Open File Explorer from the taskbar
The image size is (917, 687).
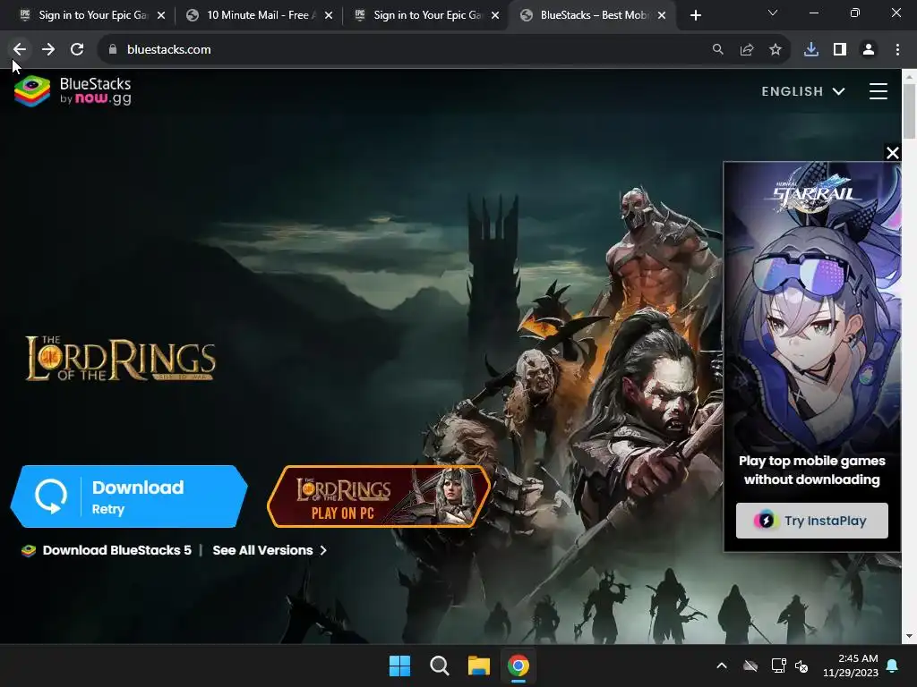point(478,666)
